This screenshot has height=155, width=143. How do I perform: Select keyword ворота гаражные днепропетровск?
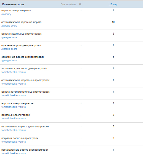coord(22,34)
